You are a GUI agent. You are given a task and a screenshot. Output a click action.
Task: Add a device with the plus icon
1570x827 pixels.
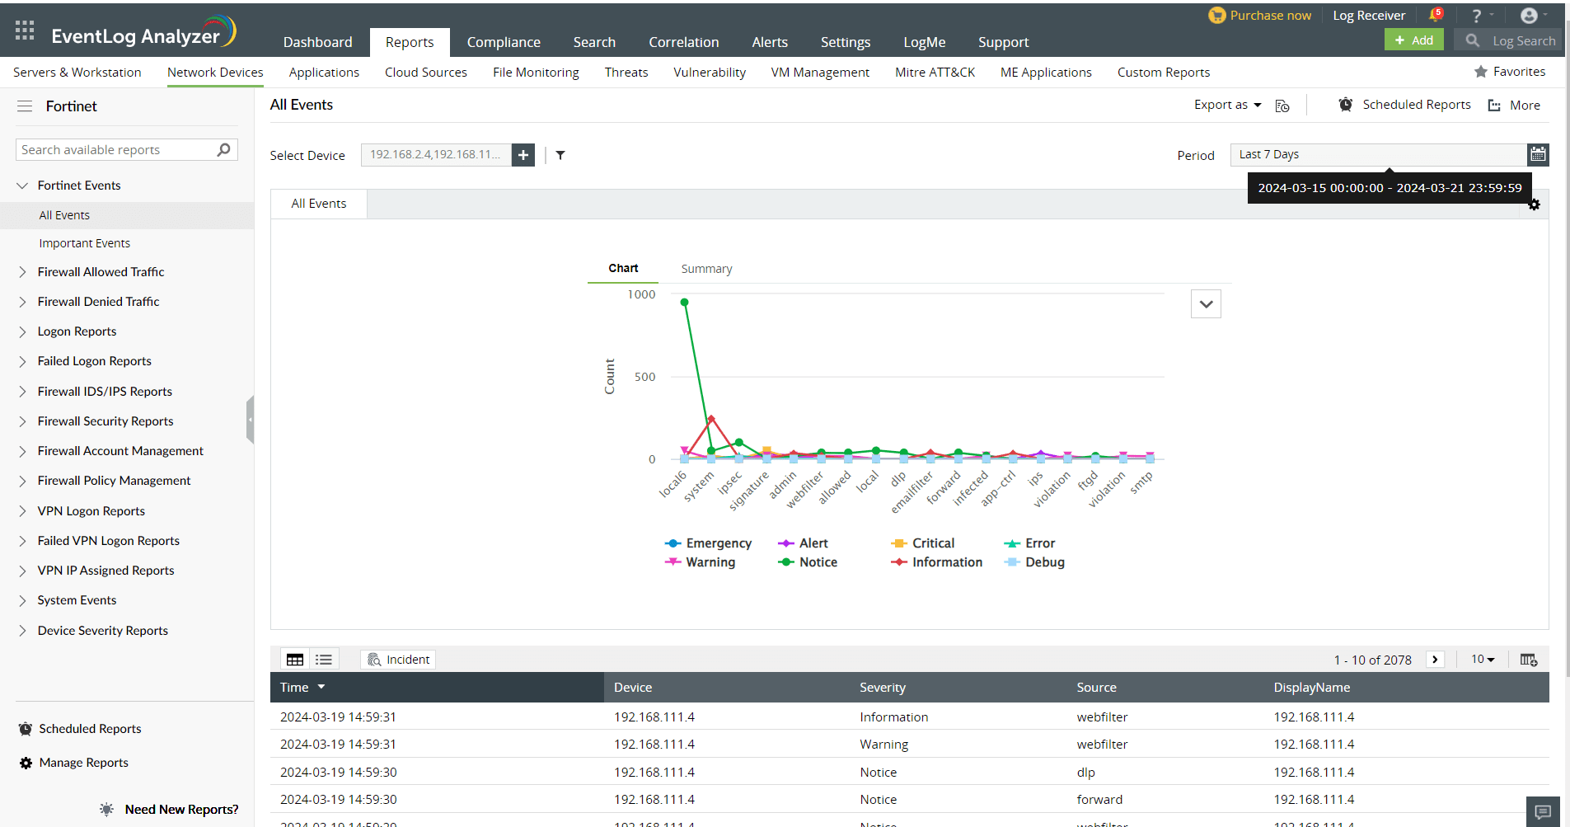(523, 154)
